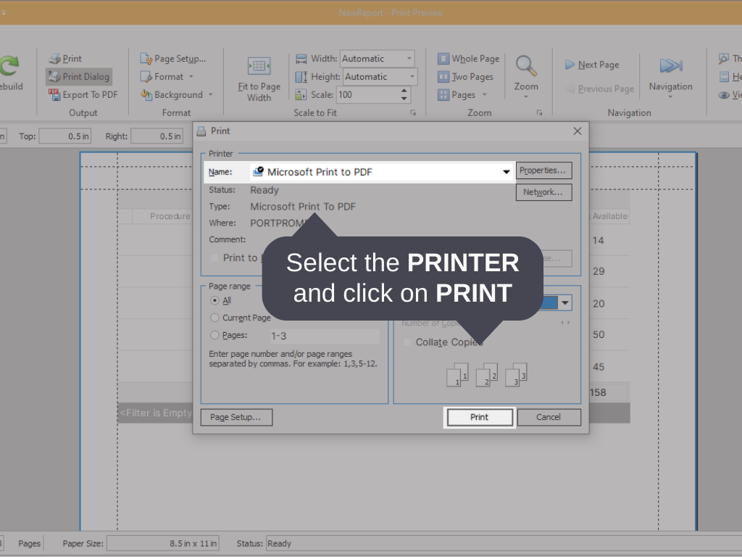Click the value 14 in preview
This screenshot has width=742, height=557.
[598, 241]
